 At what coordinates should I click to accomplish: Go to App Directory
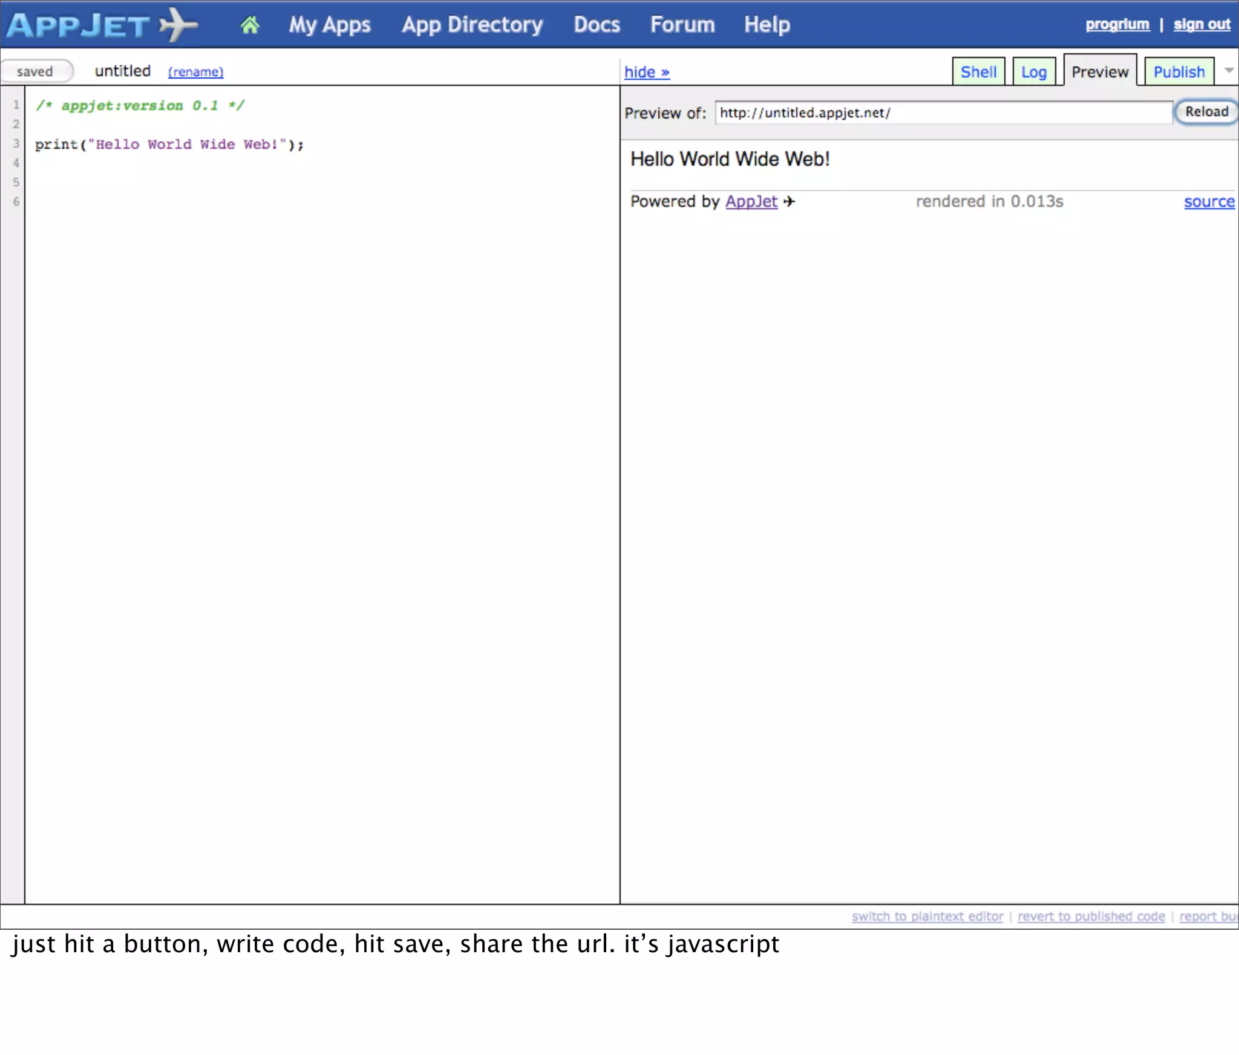coord(472,25)
